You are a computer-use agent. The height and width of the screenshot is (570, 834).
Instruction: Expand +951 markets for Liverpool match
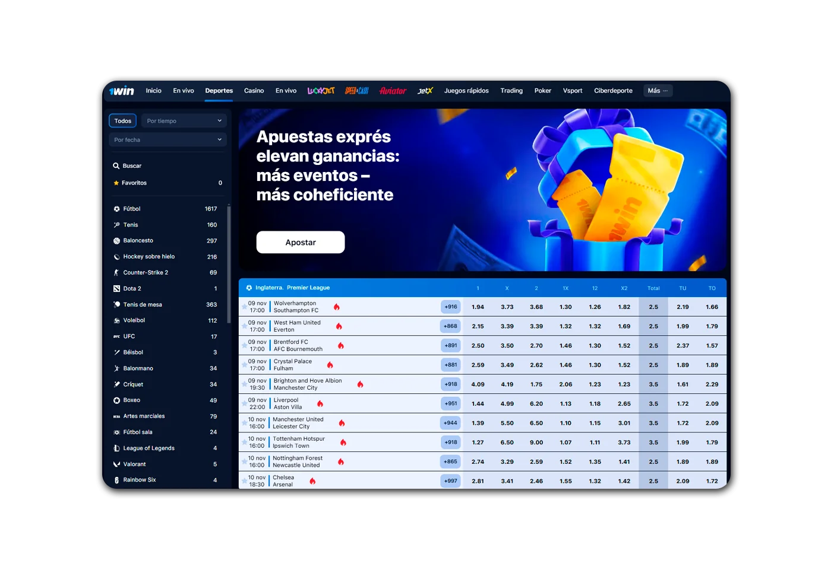coord(451,403)
